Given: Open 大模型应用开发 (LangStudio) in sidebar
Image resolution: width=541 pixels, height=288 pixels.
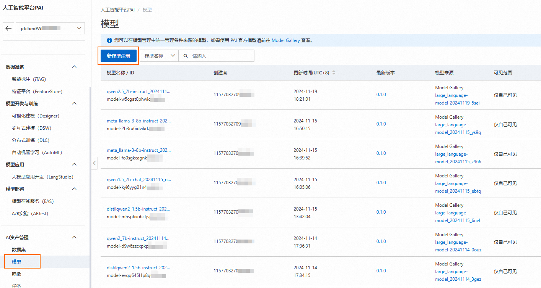Looking at the screenshot, I should tap(42, 177).
